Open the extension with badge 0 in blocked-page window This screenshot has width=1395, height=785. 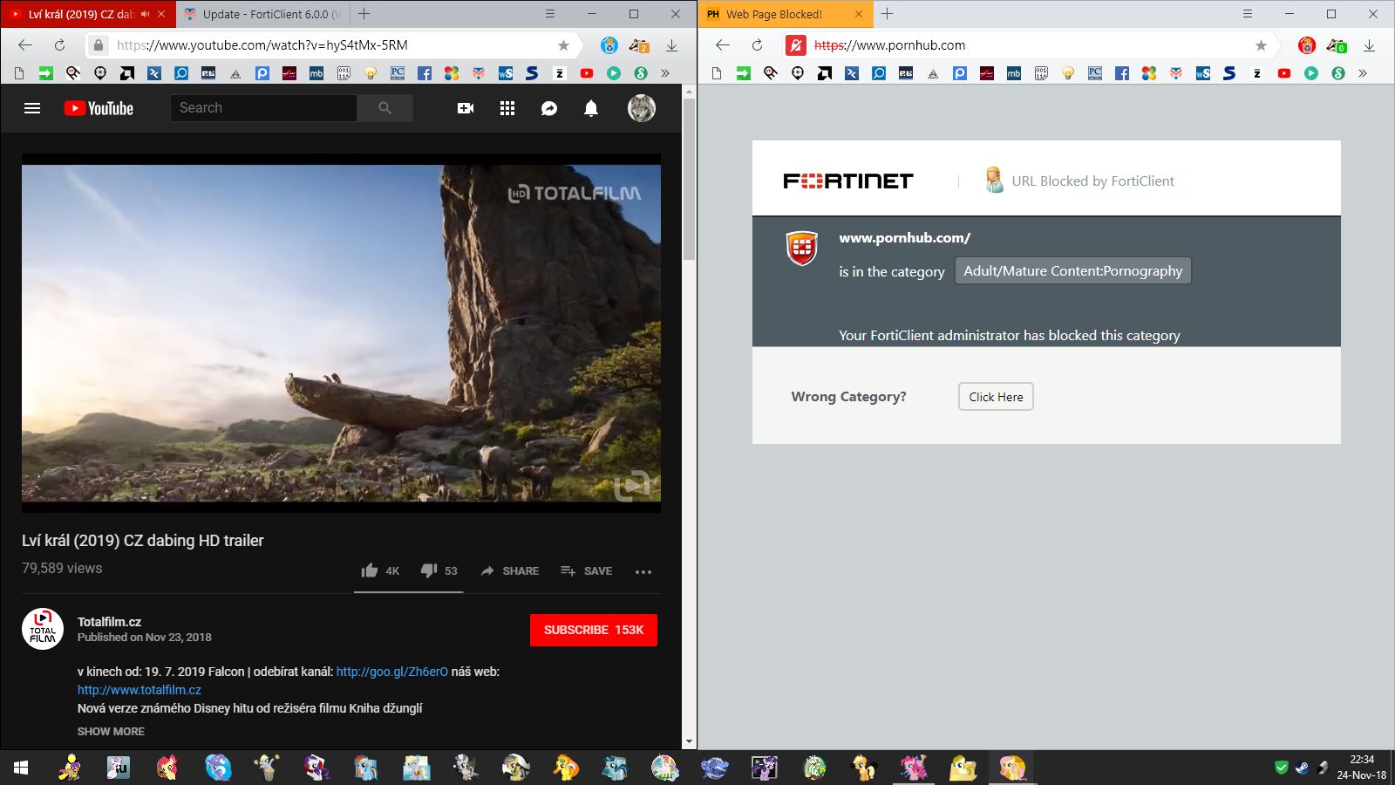(x=1337, y=45)
